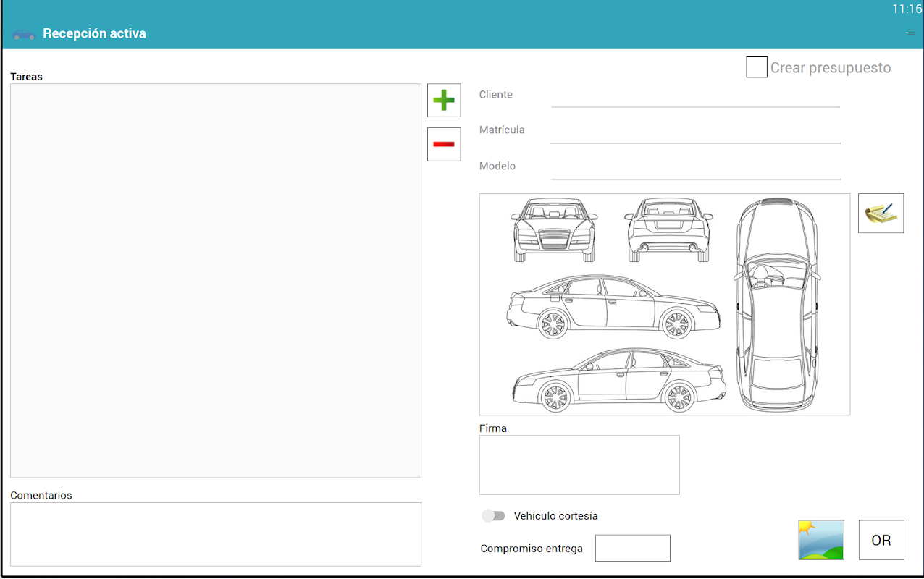Click the red minus remove task icon

pyautogui.click(x=443, y=144)
